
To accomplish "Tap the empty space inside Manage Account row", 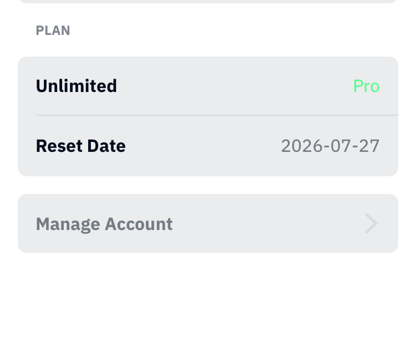I will pos(266,224).
